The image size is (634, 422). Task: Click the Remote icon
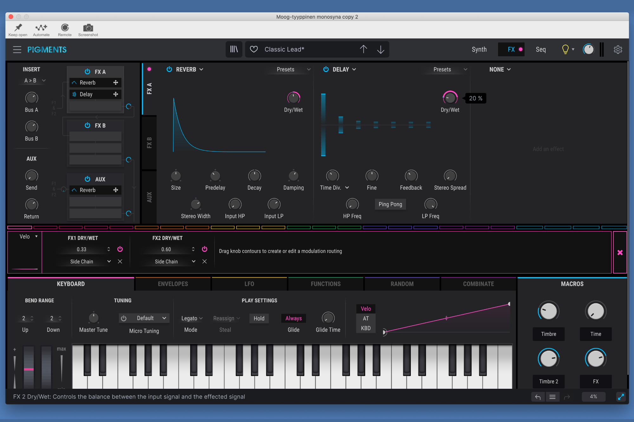click(x=65, y=28)
